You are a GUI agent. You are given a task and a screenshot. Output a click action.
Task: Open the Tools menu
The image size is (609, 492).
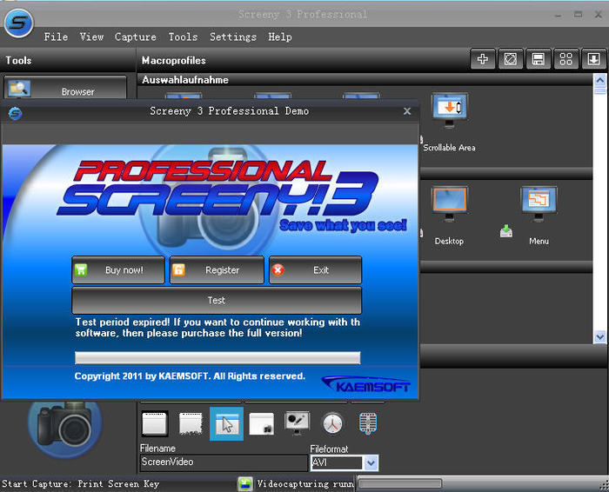(x=183, y=37)
